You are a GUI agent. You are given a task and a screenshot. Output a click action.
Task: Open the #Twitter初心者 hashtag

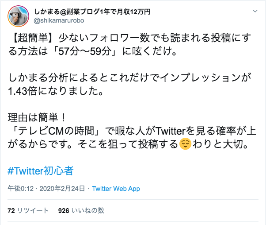pos(40,171)
